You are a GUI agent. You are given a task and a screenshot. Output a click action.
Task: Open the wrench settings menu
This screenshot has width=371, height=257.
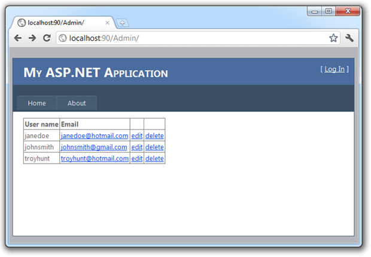349,38
